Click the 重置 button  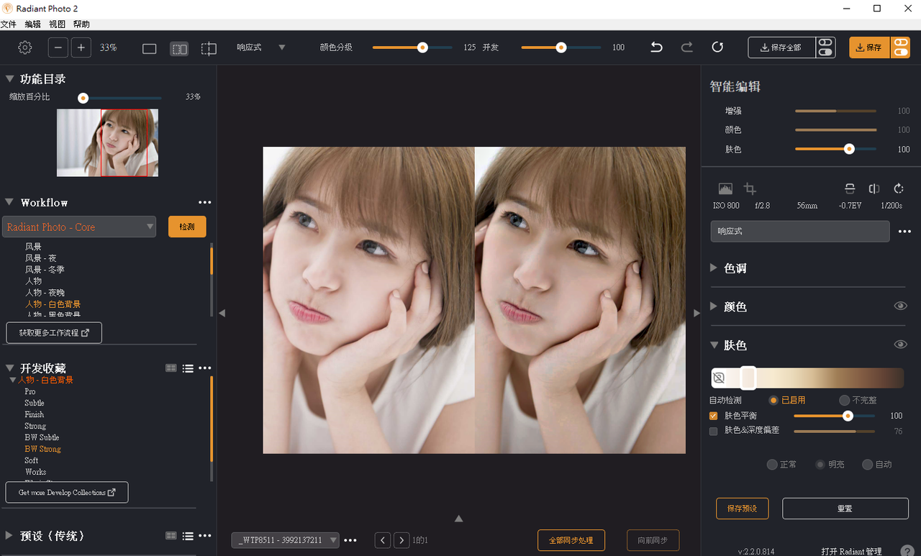(x=845, y=509)
